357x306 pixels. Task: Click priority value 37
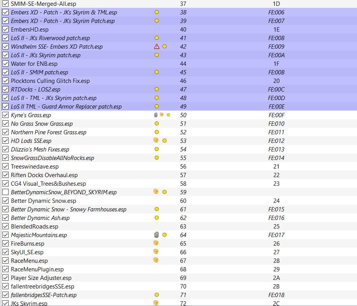(183, 4)
